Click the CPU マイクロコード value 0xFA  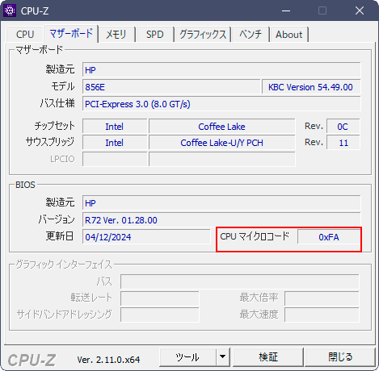(x=329, y=237)
